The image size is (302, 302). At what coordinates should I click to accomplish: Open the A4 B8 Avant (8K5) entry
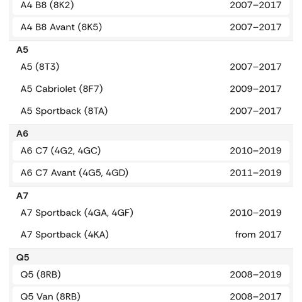[151, 27]
